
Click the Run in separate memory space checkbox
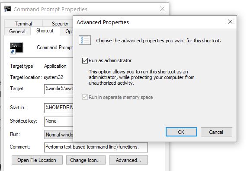coord(85,97)
